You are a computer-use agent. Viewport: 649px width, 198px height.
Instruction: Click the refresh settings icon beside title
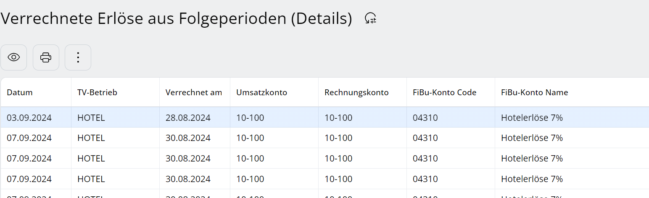pos(370,18)
